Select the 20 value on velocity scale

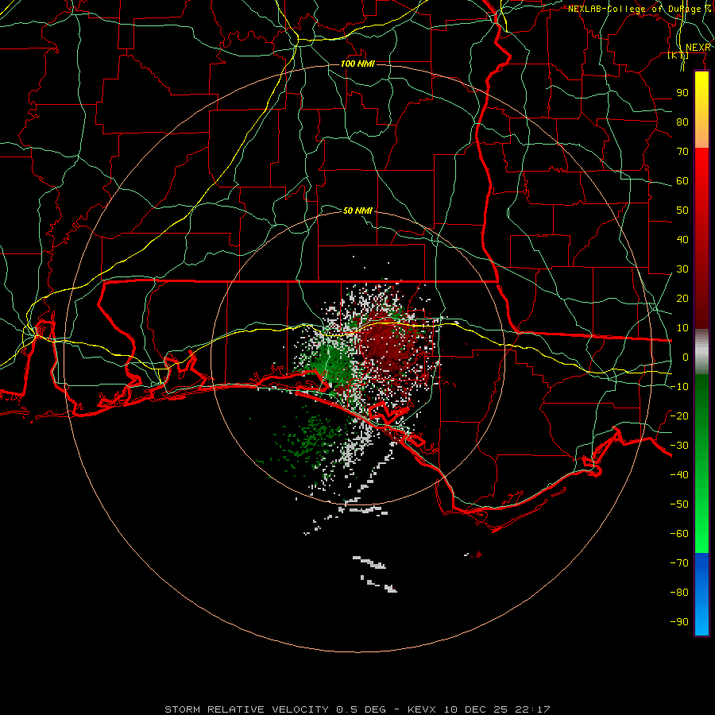pyautogui.click(x=682, y=298)
